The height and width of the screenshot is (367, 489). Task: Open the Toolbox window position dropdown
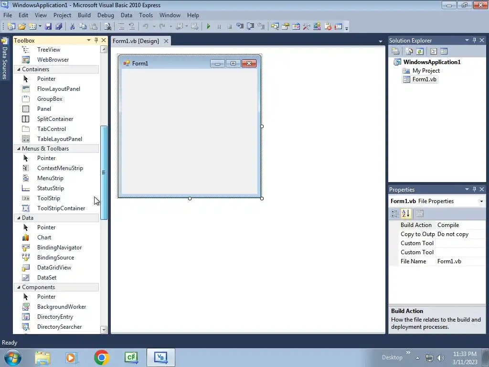point(88,40)
